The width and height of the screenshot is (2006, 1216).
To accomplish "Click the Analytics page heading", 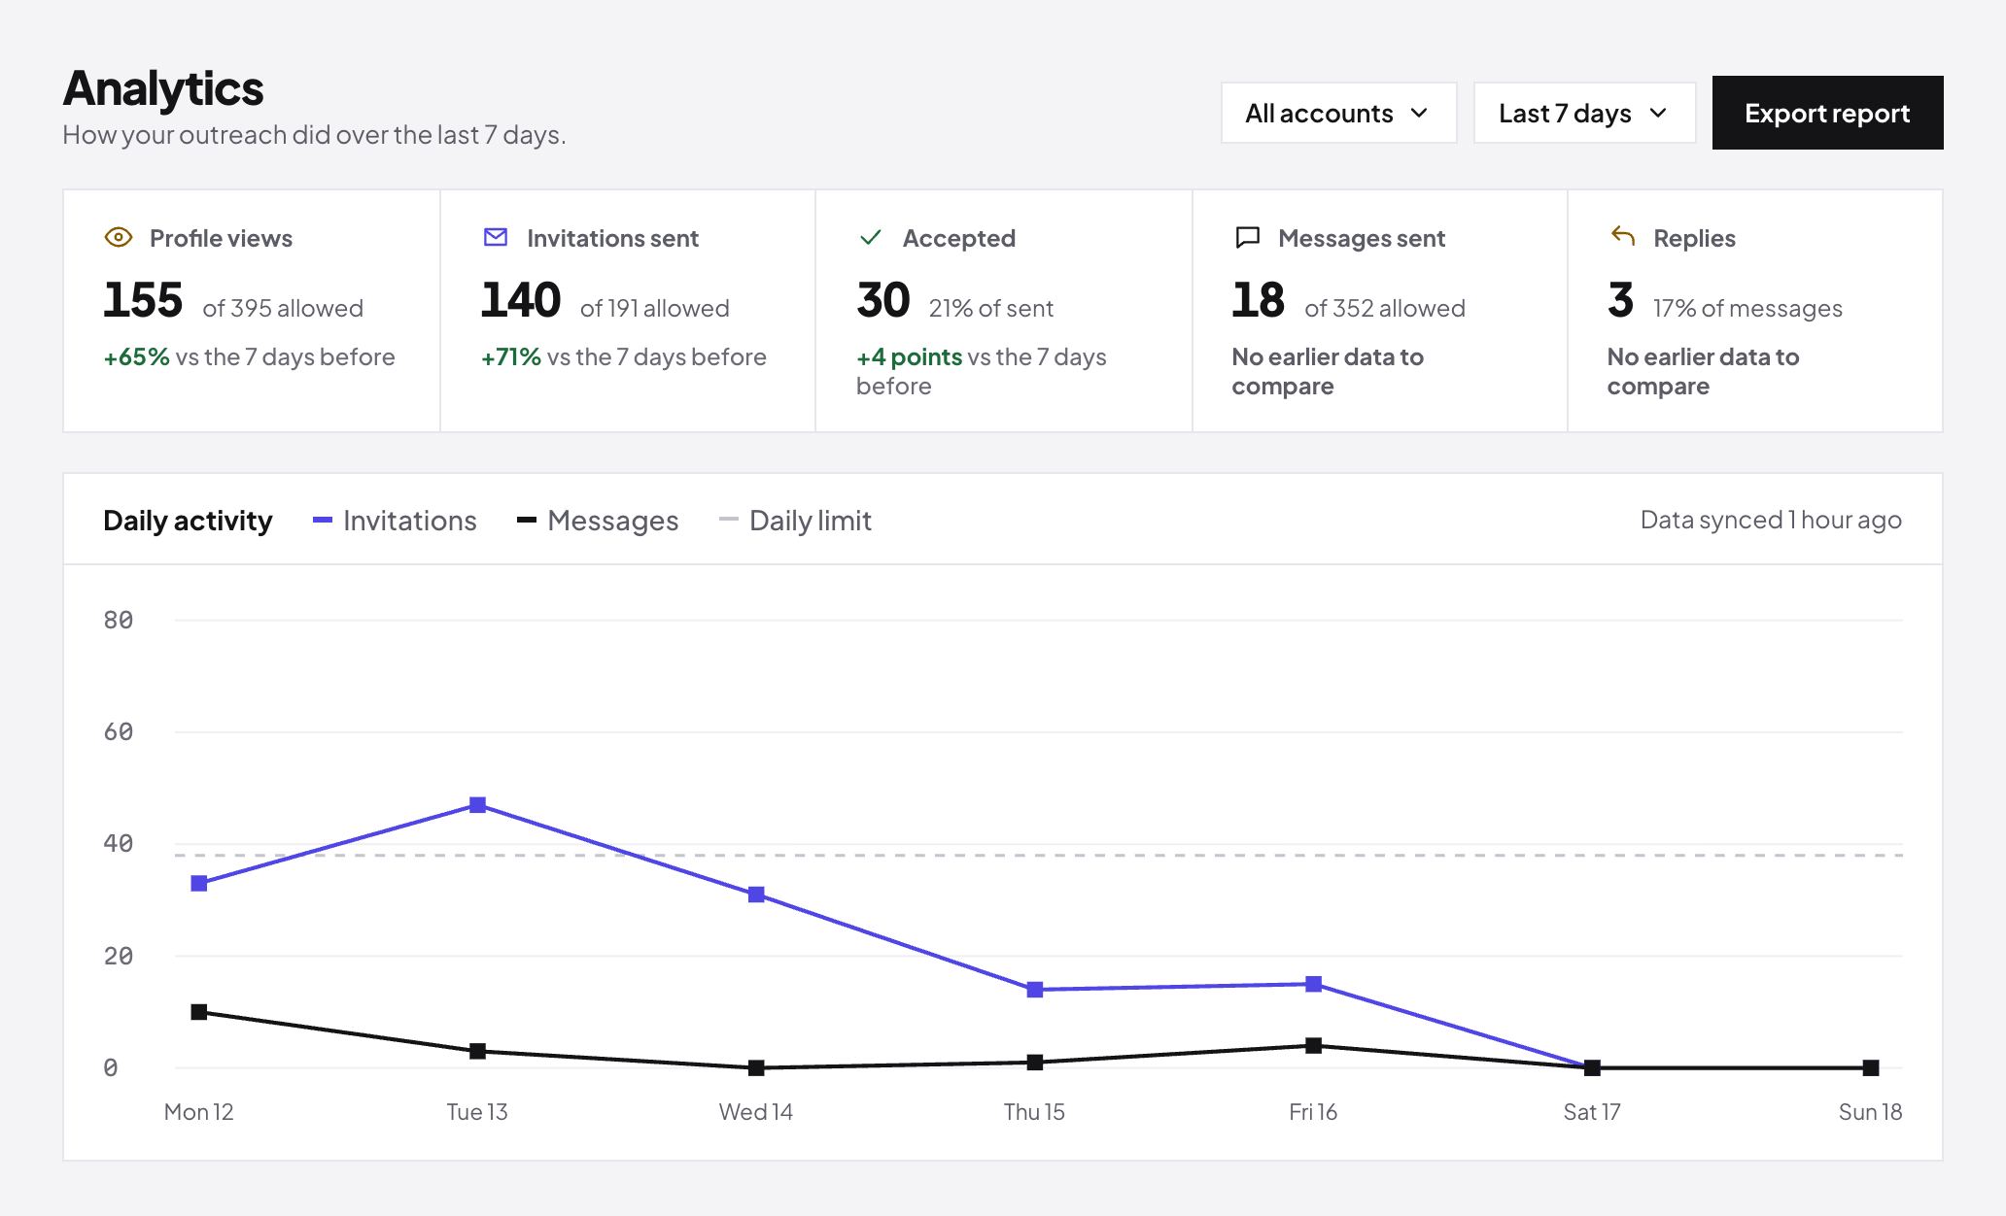I will [x=163, y=88].
